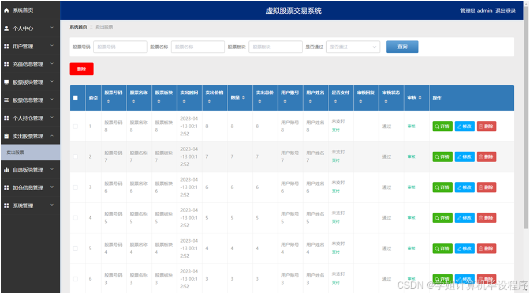Focus the 股票名称 search field
530x294 pixels.
click(197, 47)
